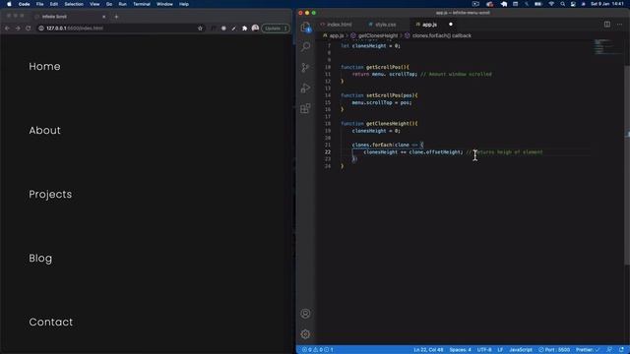Click the Split Editor Right icon
Screen dimensions: 630x354
pyautogui.click(x=607, y=24)
